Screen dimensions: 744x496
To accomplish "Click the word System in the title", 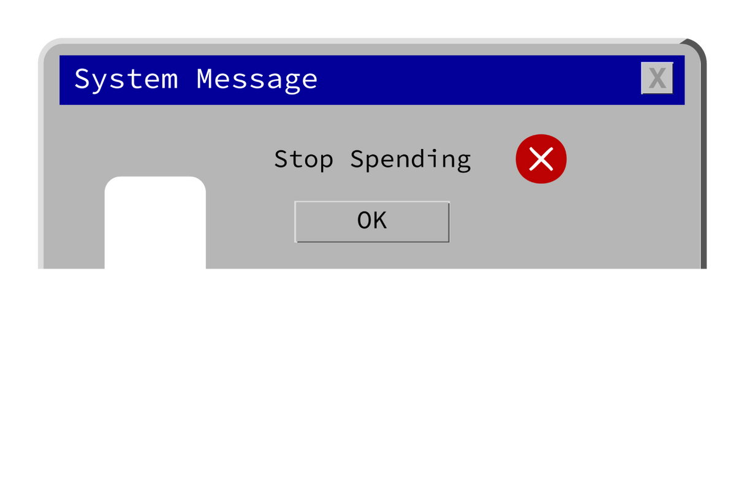I will point(126,80).
